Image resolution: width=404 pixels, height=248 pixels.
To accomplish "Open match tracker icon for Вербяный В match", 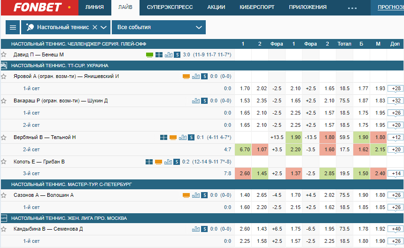I will pos(163,138).
